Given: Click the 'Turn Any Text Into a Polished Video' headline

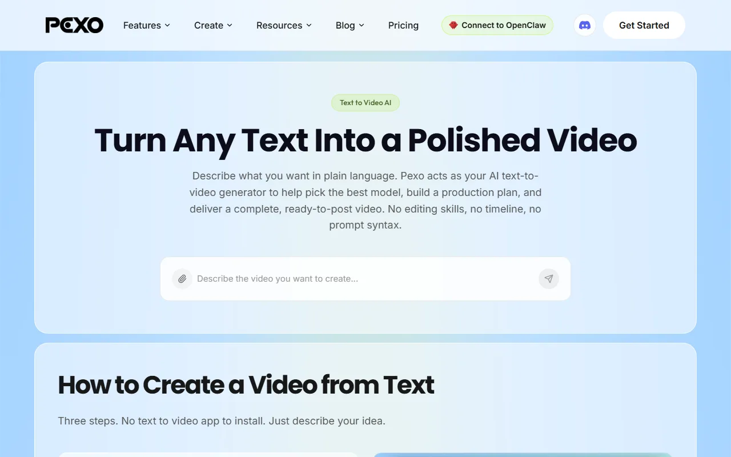Looking at the screenshot, I should (x=365, y=141).
